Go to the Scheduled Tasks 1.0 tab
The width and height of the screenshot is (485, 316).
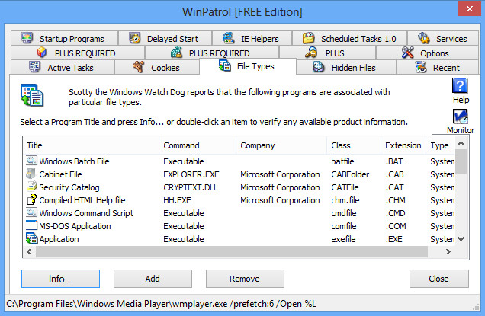click(x=349, y=38)
